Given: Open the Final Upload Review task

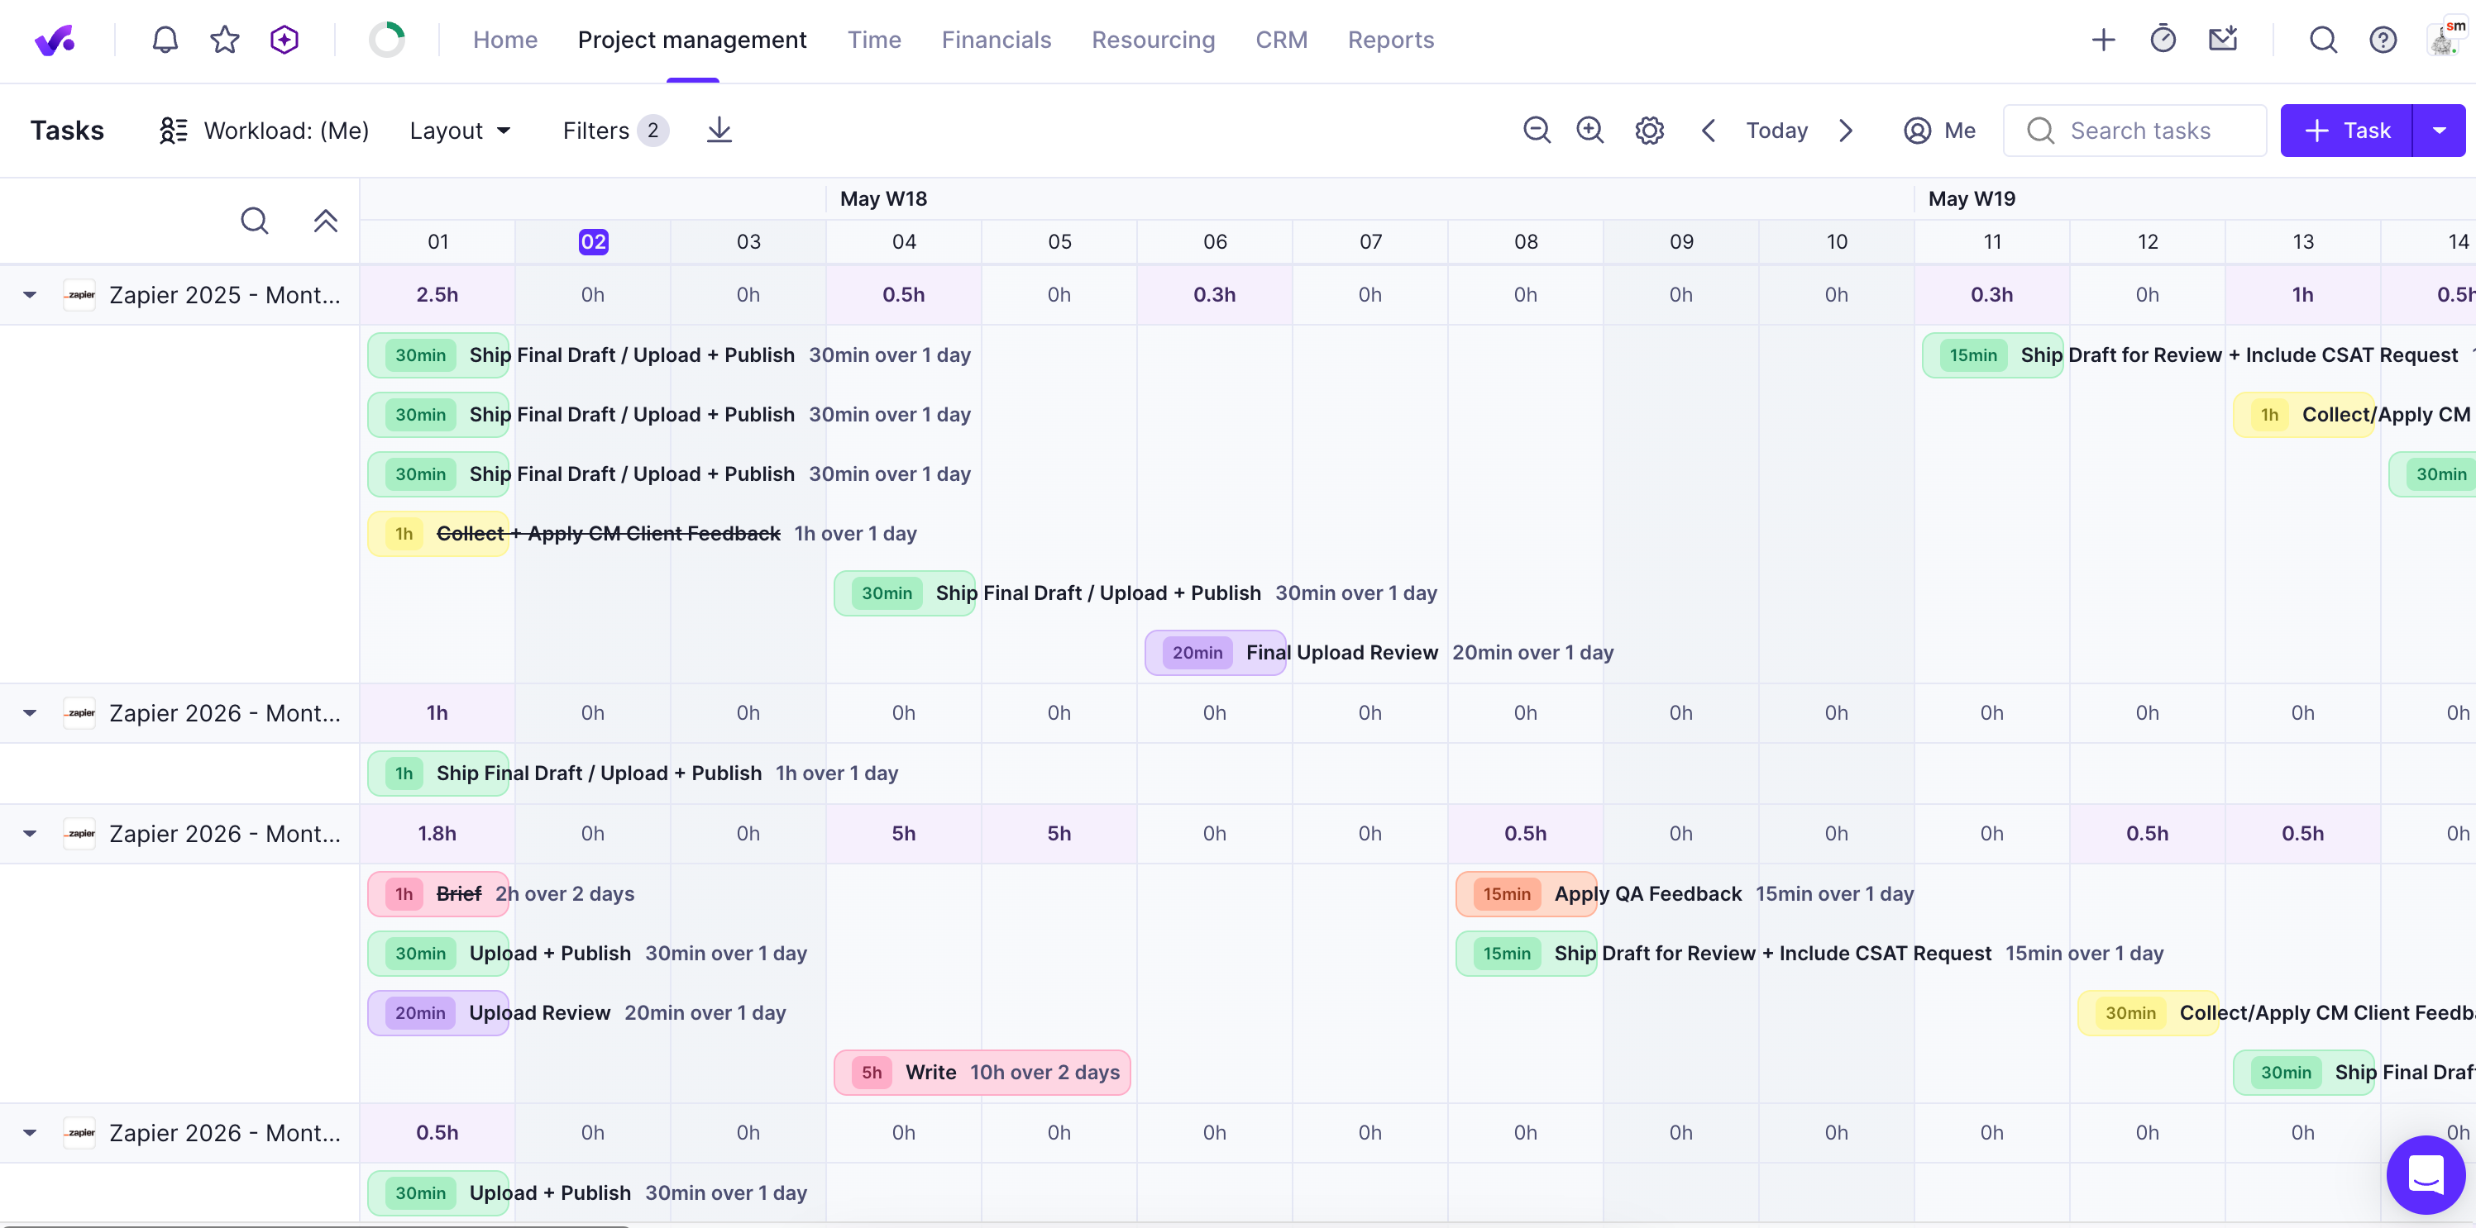Looking at the screenshot, I should click(x=1215, y=653).
